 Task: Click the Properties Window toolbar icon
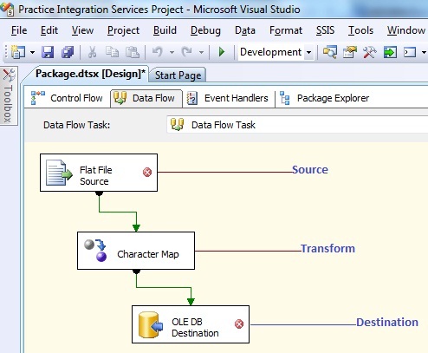coord(350,52)
